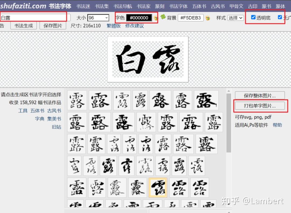Open the text color palette picker
Viewport: 291px width, 213px height.
pos(155,17)
